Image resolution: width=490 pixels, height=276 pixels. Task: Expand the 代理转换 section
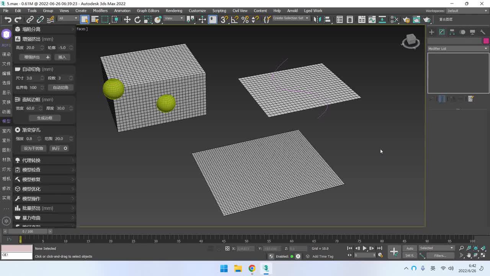[x=44, y=160]
